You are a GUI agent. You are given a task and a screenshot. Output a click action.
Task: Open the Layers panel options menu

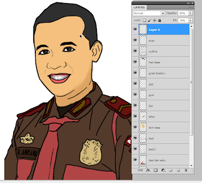pyautogui.click(x=190, y=8)
